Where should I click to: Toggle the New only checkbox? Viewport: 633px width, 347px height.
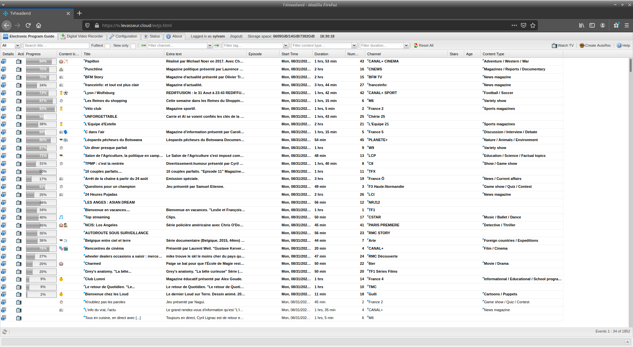pyautogui.click(x=133, y=46)
